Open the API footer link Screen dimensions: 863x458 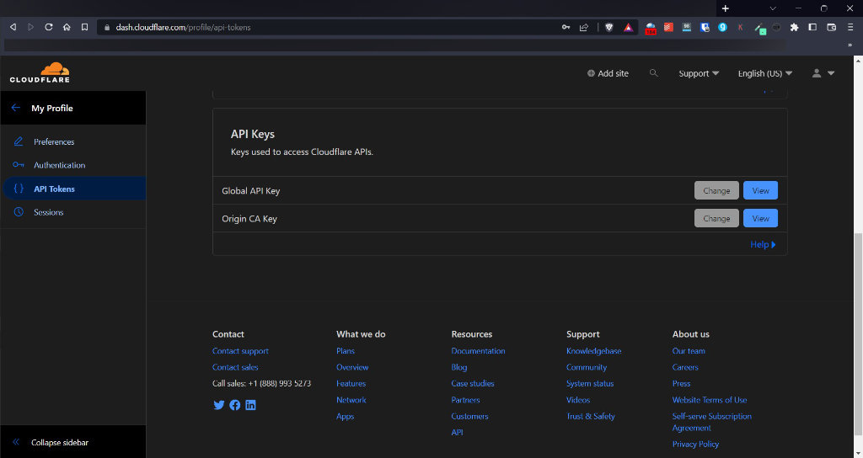[x=458, y=432]
